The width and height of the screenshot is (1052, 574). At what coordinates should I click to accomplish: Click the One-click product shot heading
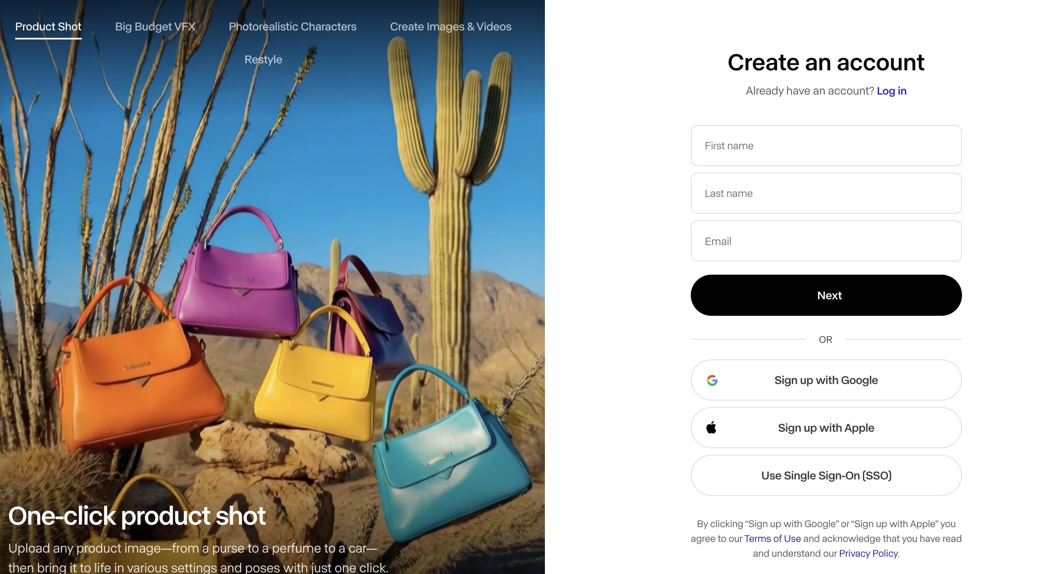point(137,516)
